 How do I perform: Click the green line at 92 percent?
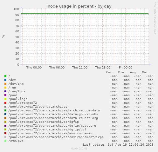[85, 14]
